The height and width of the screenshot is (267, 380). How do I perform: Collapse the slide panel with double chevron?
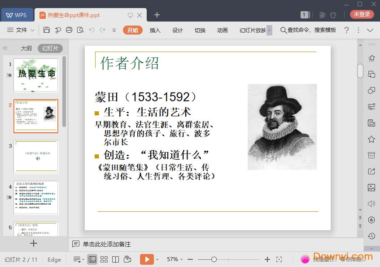coord(5,48)
